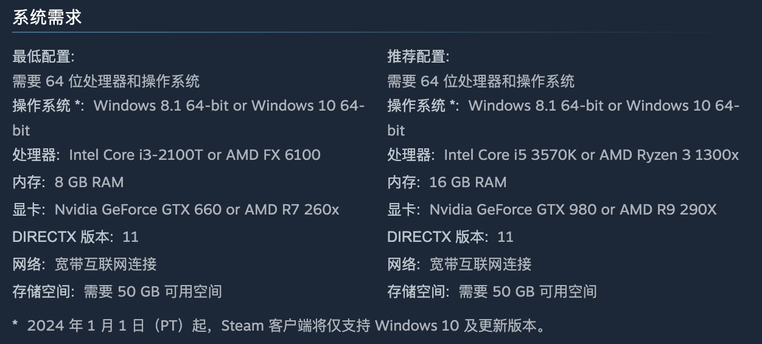The height and width of the screenshot is (344, 762).
Task: Select the 推荐配置 label
Action: 418,57
